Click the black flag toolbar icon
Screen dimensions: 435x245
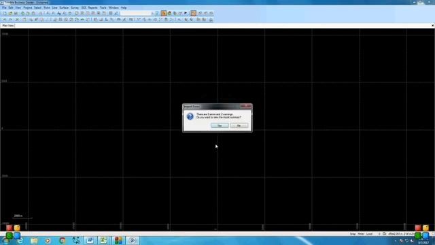click(x=186, y=13)
